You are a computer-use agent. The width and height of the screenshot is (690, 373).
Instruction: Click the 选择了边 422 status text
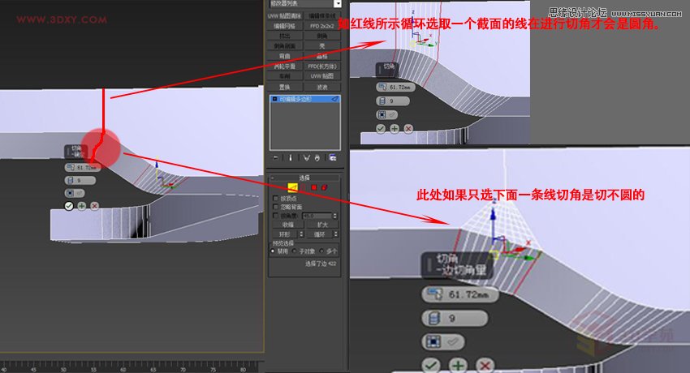[x=321, y=264]
